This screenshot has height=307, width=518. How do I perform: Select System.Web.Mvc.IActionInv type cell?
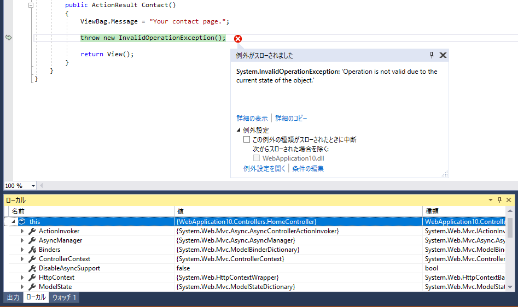(x=464, y=231)
